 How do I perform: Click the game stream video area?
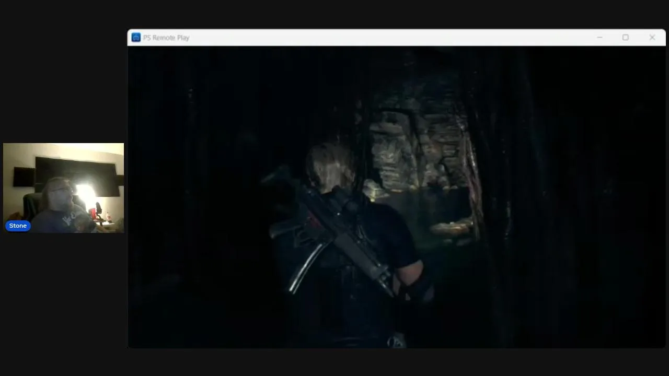coord(396,197)
